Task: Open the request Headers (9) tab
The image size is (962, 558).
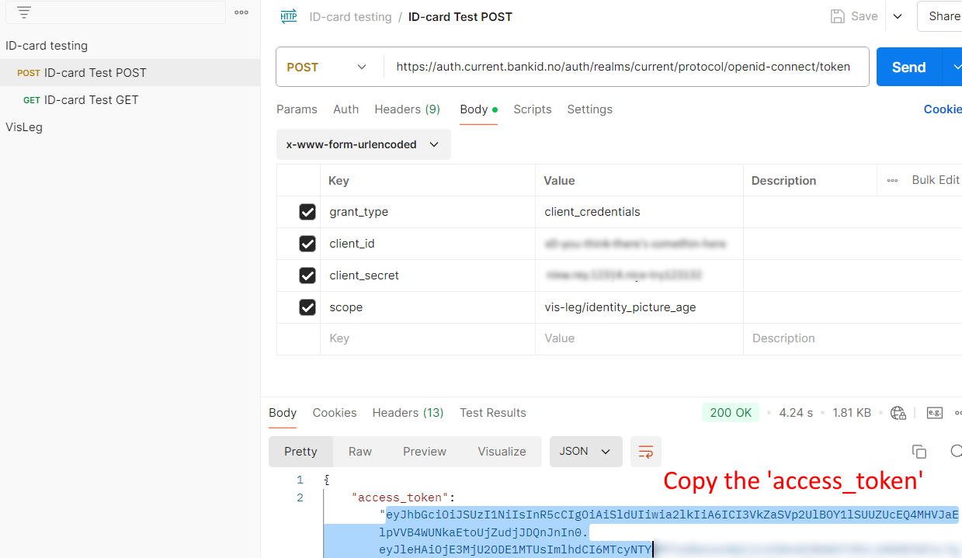Action: point(407,109)
